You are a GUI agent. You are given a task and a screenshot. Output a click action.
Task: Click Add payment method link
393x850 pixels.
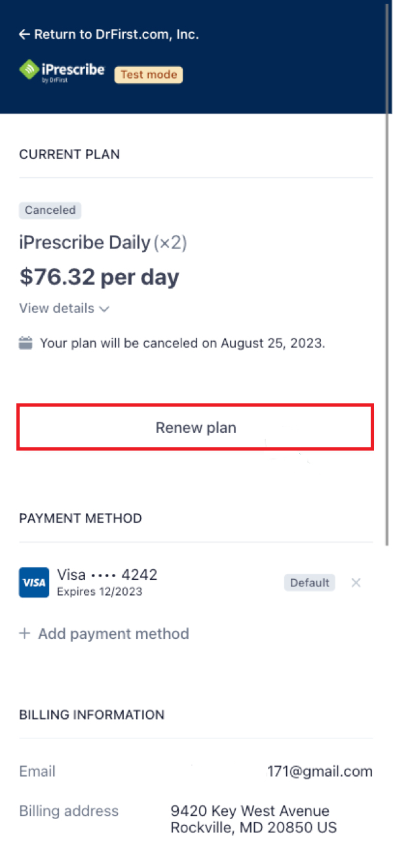(113, 634)
